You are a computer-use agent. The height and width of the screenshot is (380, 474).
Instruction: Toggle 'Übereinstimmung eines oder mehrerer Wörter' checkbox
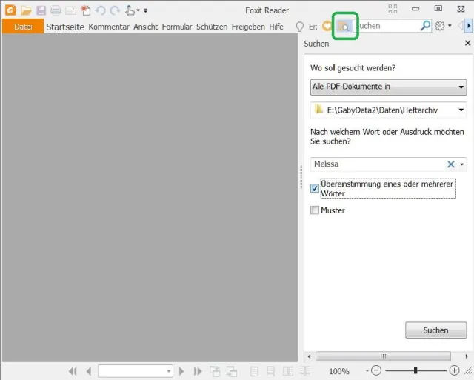pos(314,188)
